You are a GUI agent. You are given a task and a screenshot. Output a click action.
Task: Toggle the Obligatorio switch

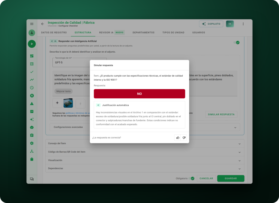point(192,178)
